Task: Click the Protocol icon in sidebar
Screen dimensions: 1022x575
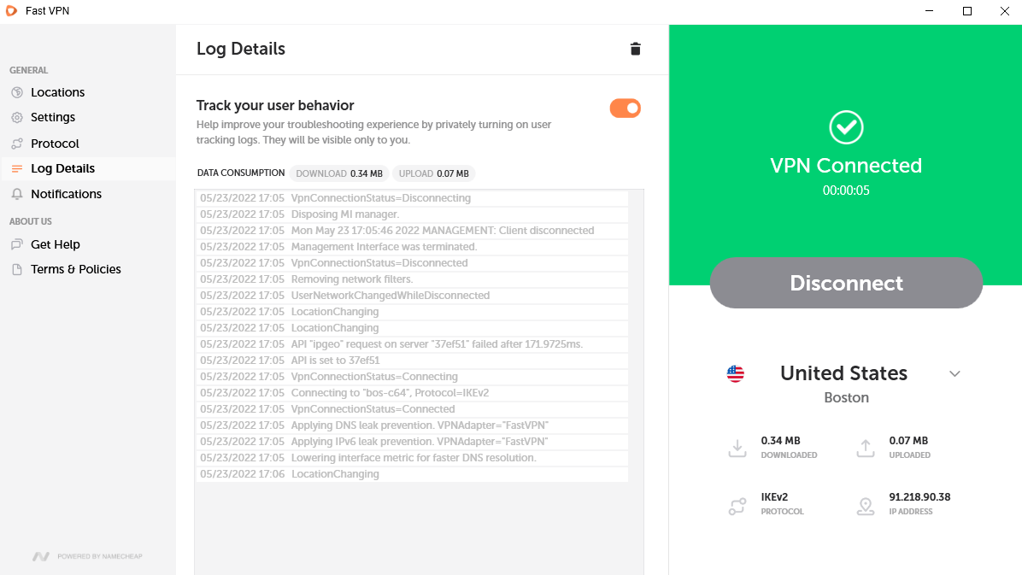Action: point(17,144)
